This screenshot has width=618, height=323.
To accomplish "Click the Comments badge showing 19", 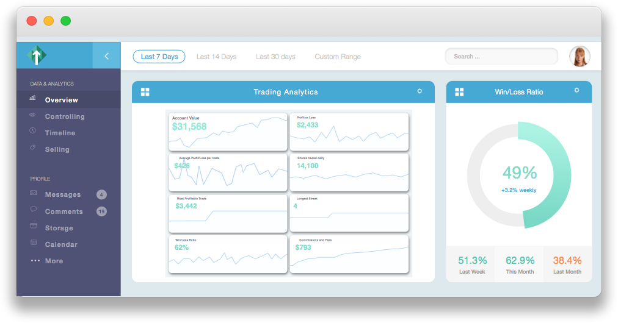I will point(102,211).
